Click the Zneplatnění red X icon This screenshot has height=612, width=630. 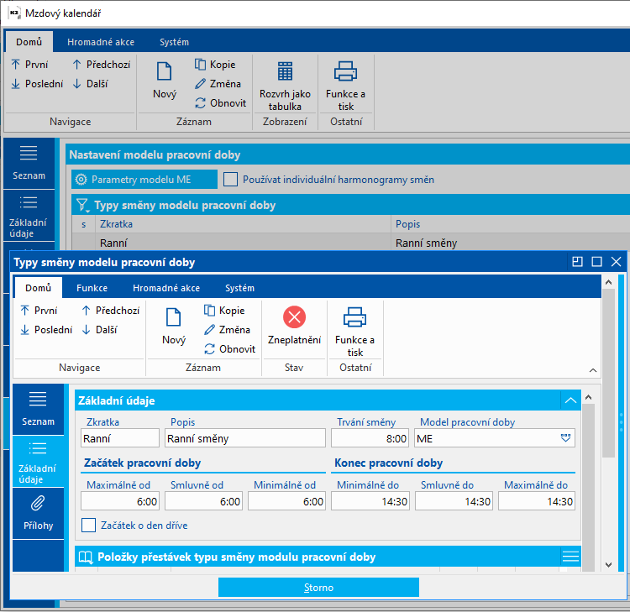click(294, 317)
